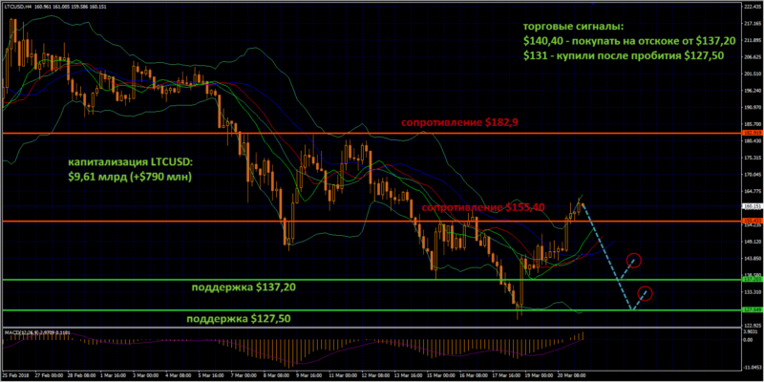Click the 3.9031 MACD scale value
The width and height of the screenshot is (764, 382).
tap(753, 330)
